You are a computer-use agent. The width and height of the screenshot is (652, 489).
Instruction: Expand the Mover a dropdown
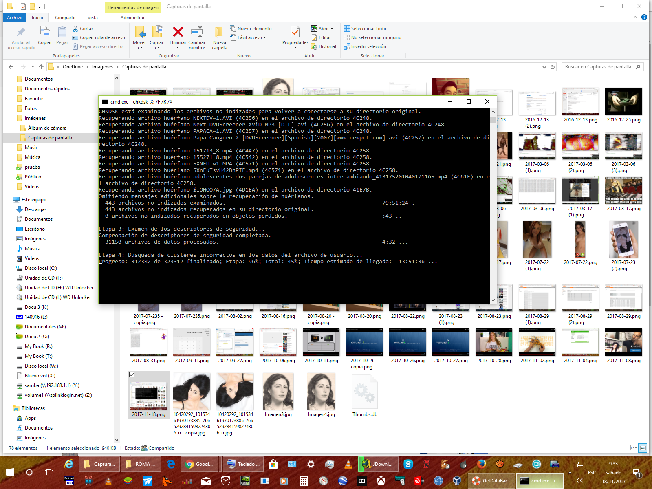click(139, 48)
